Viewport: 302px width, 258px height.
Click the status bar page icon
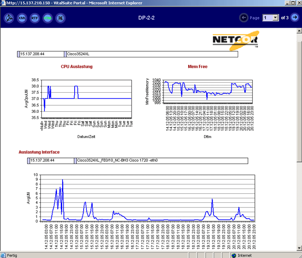tap(3, 255)
